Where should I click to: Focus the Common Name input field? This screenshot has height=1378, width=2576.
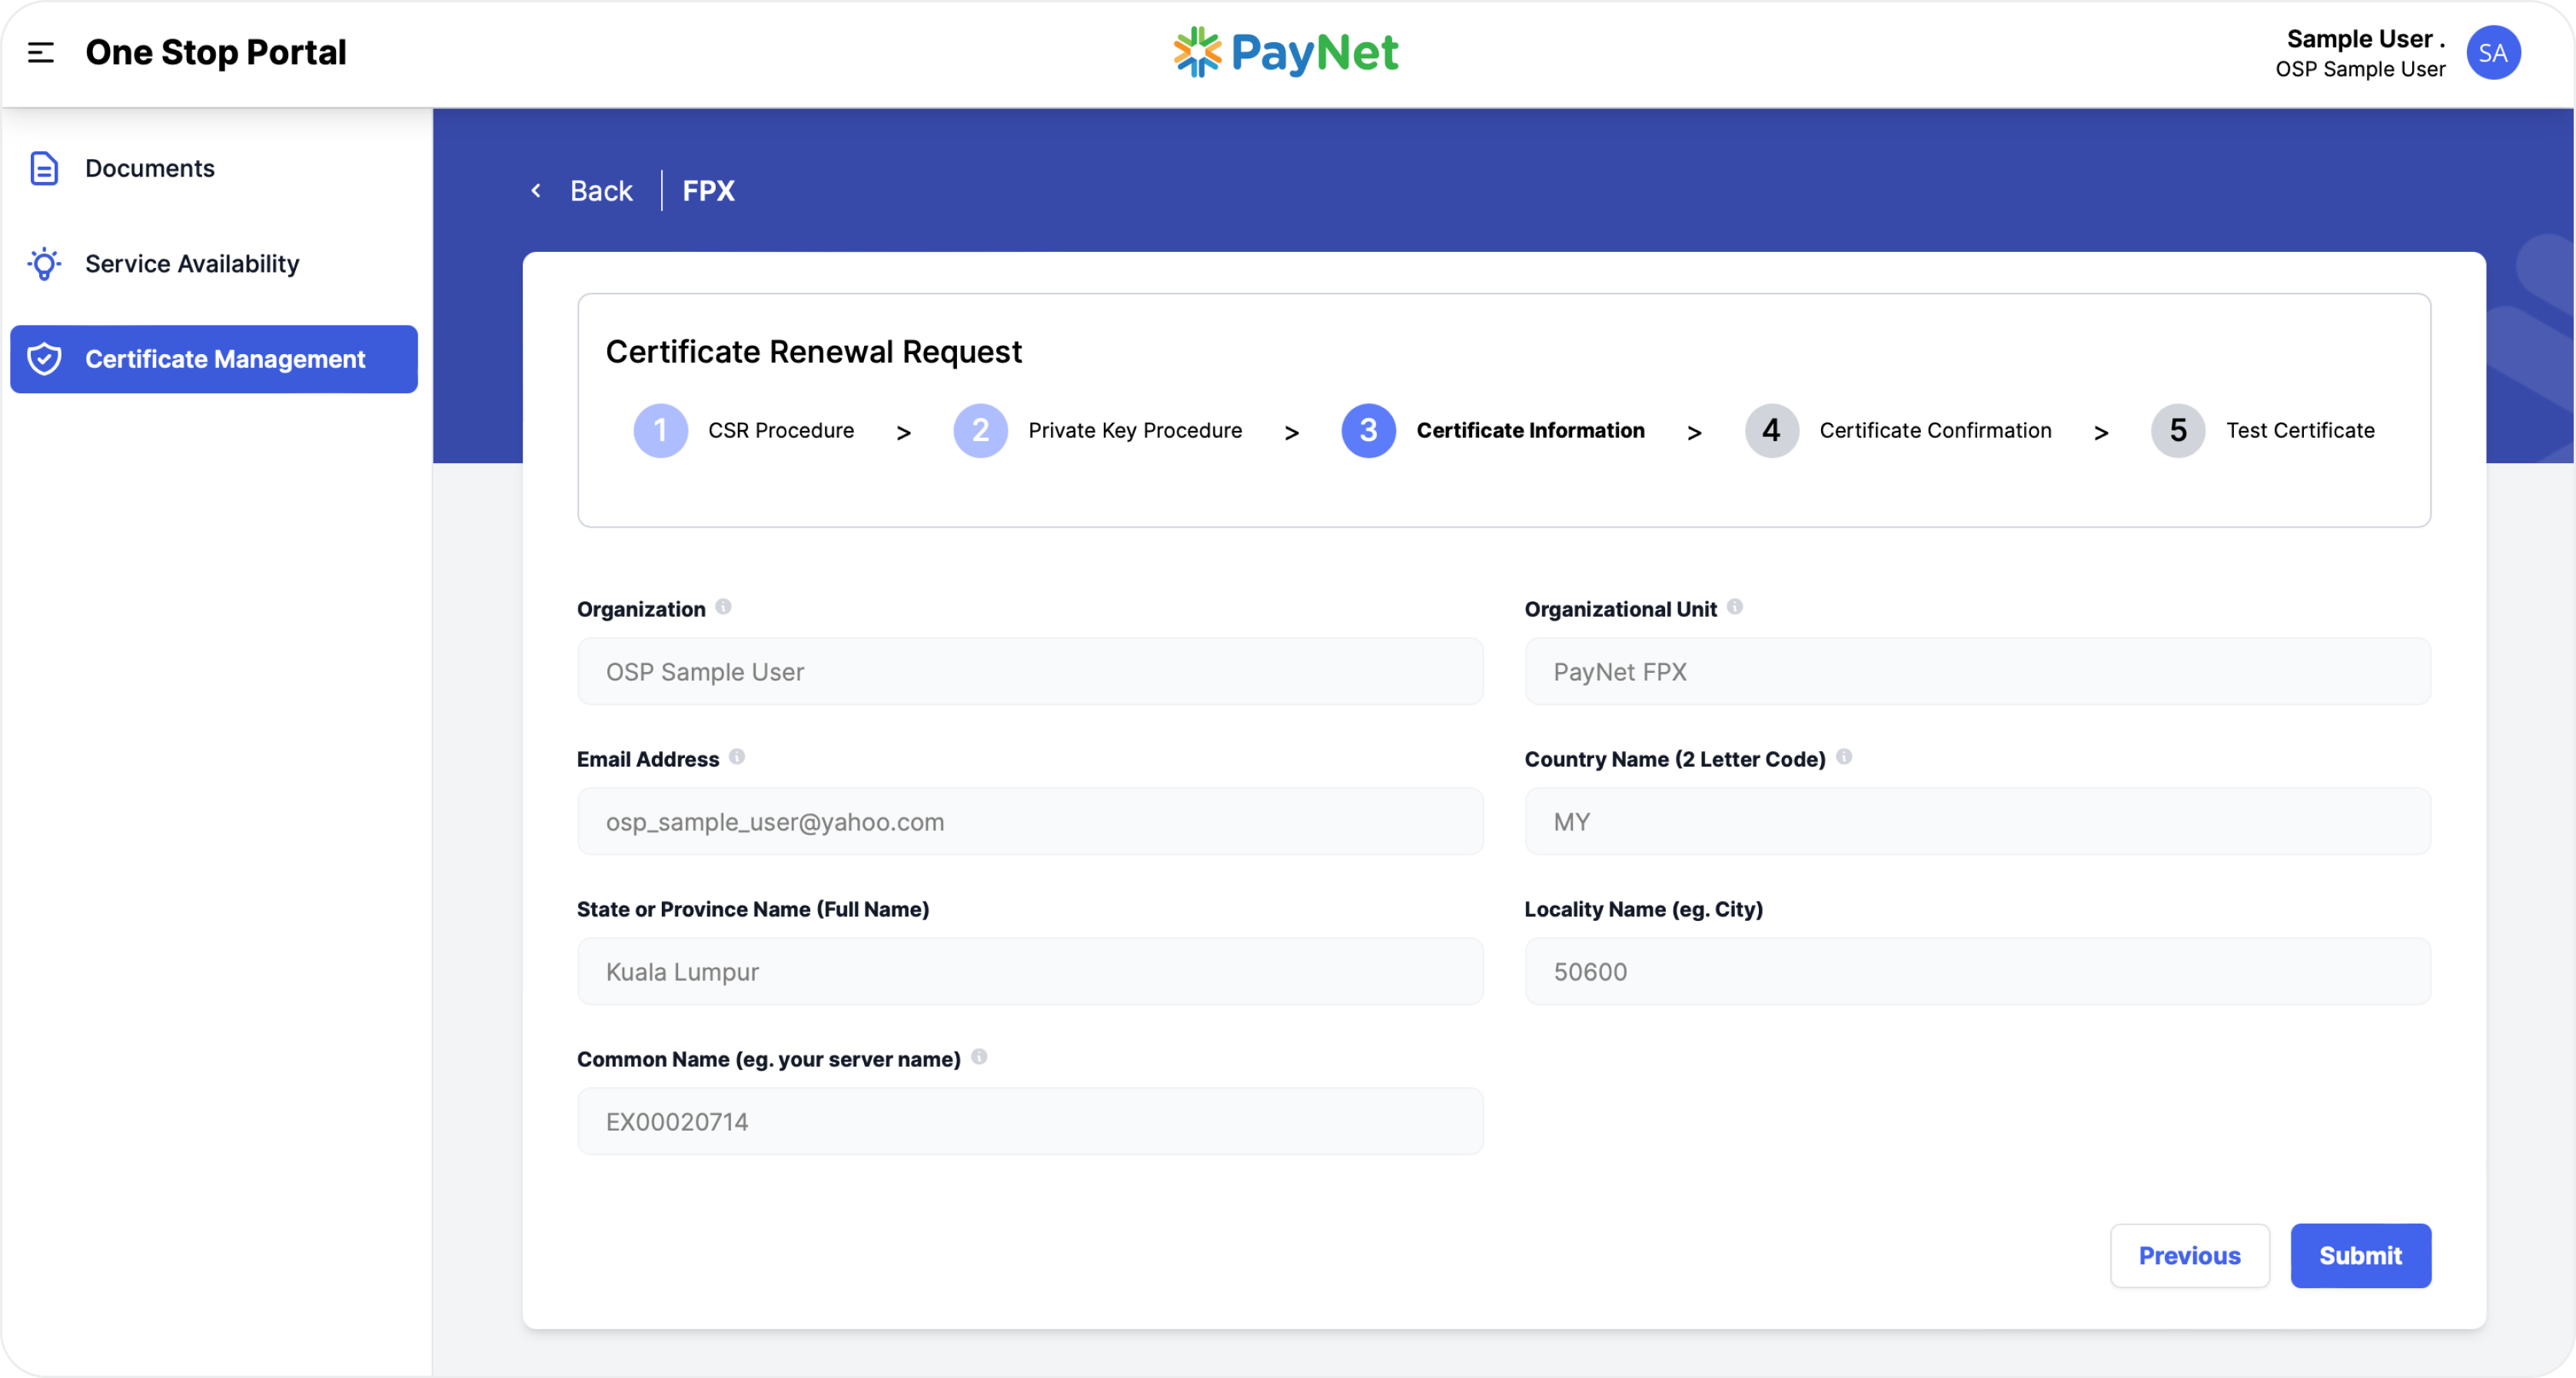(x=1030, y=1121)
